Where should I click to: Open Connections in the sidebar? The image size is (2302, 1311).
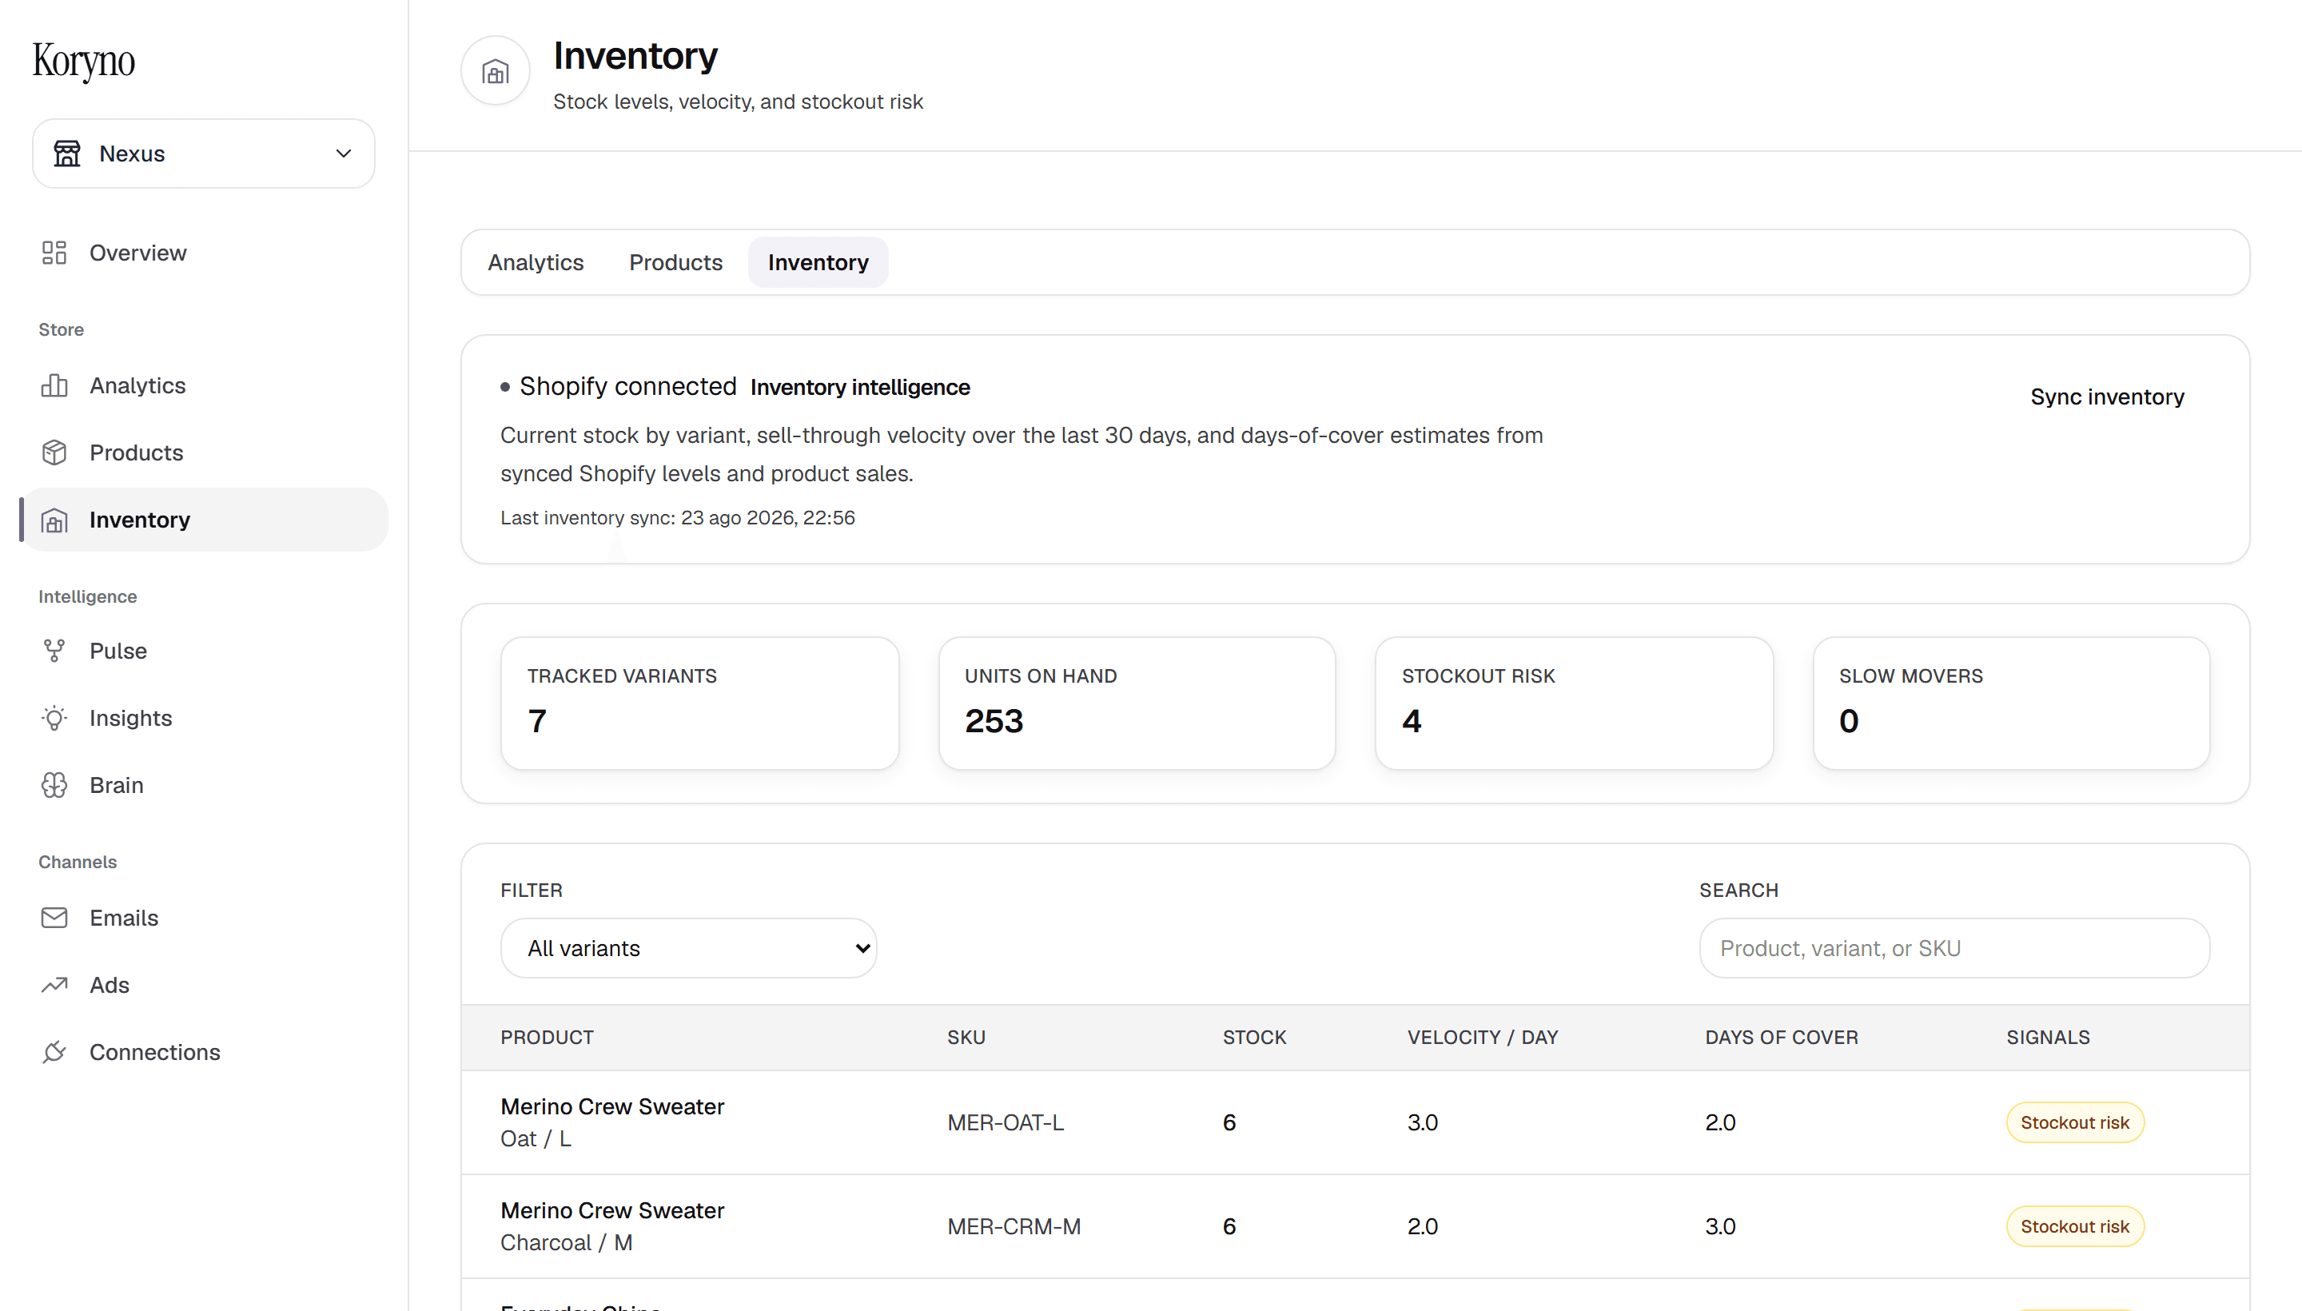[x=204, y=1053]
